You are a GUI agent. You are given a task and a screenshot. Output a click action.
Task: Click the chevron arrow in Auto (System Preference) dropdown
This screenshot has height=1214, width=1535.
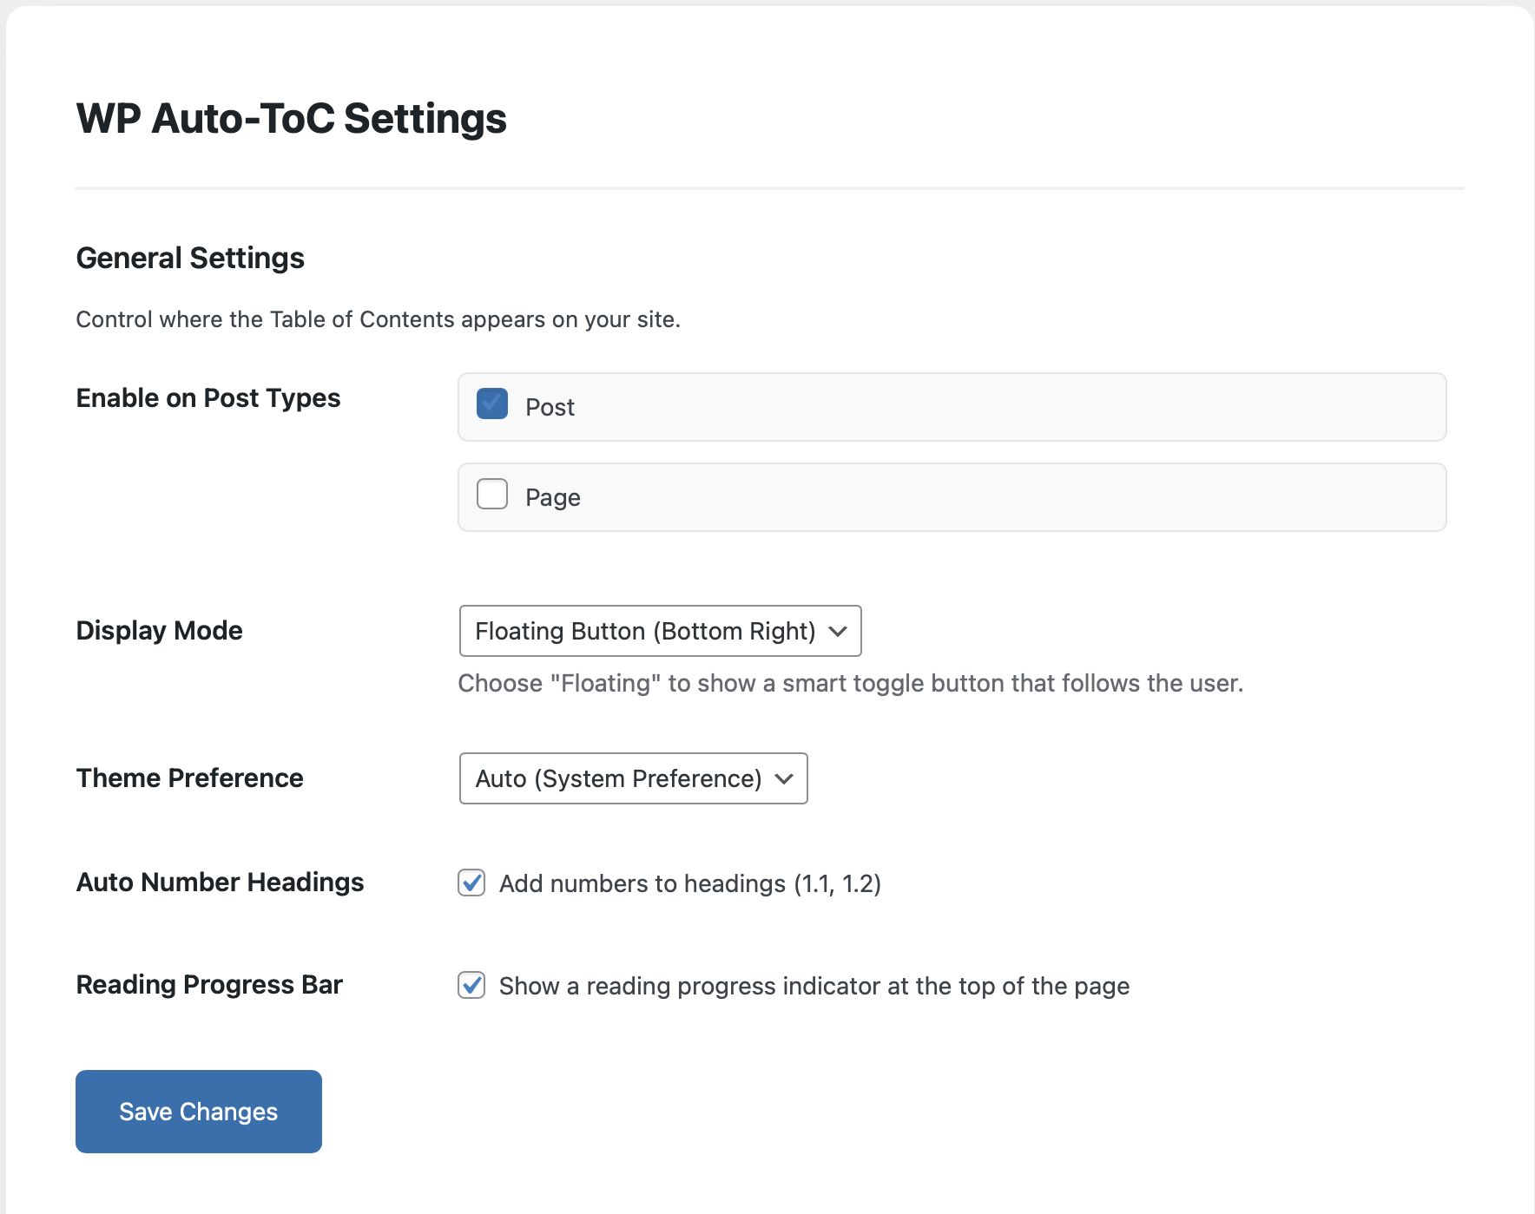tap(784, 778)
